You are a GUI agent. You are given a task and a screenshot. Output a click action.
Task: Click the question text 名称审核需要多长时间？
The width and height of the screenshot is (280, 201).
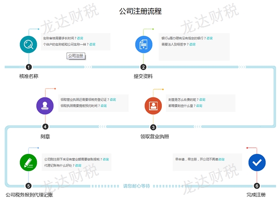(x=60, y=38)
